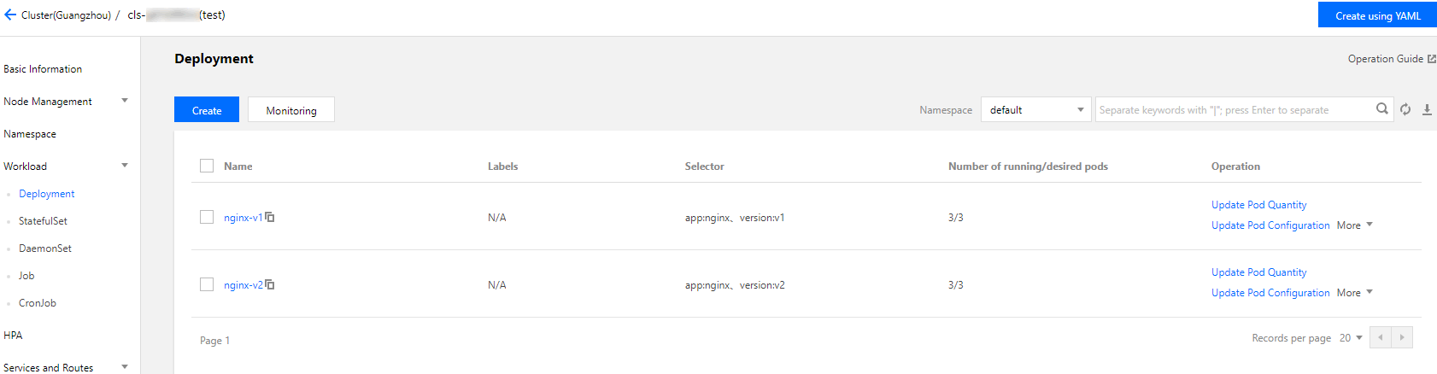
Task: Select DaemonSet in the sidebar
Action: (x=45, y=248)
